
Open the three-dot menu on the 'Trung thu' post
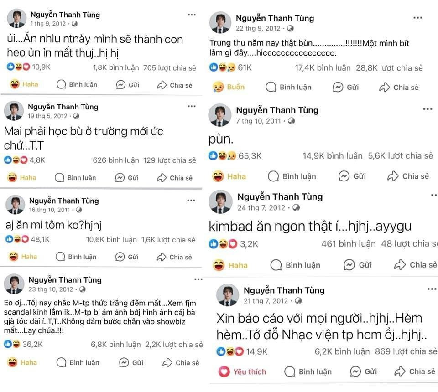click(x=417, y=18)
